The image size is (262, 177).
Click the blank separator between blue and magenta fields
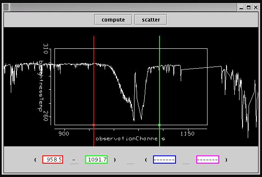(x=186, y=160)
